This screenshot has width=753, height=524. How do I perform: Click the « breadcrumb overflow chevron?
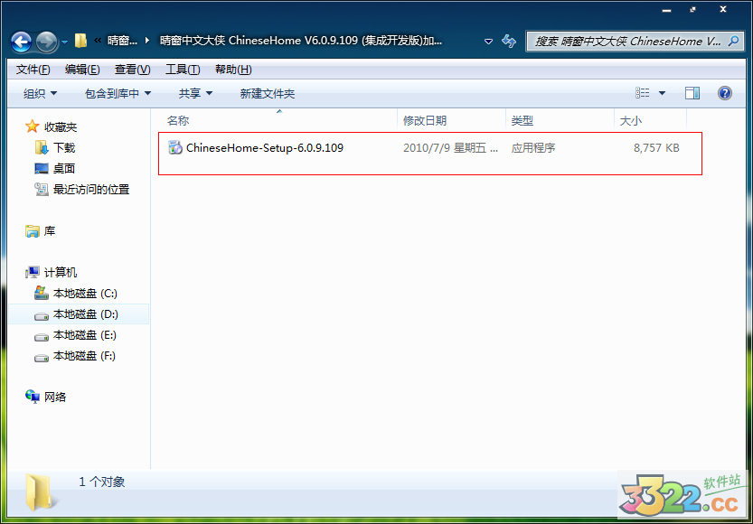(97, 42)
